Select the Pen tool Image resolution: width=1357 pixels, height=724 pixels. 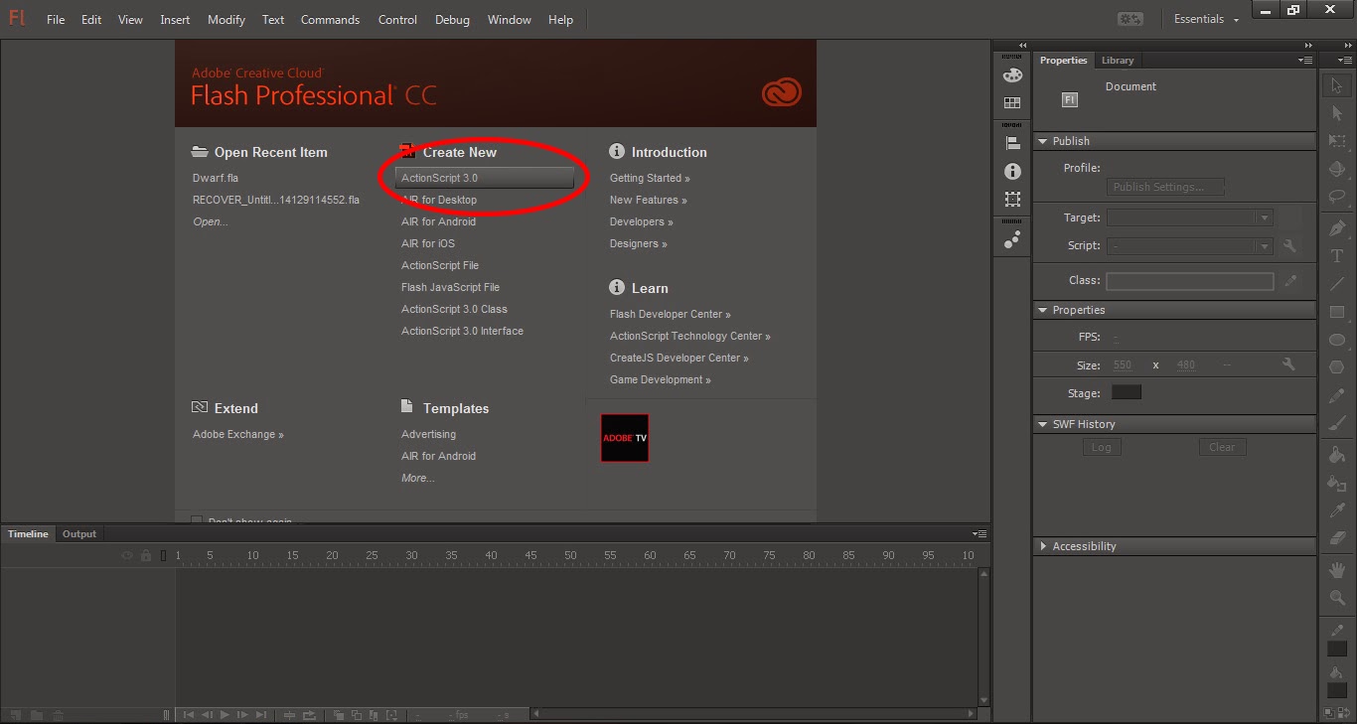(x=1337, y=228)
